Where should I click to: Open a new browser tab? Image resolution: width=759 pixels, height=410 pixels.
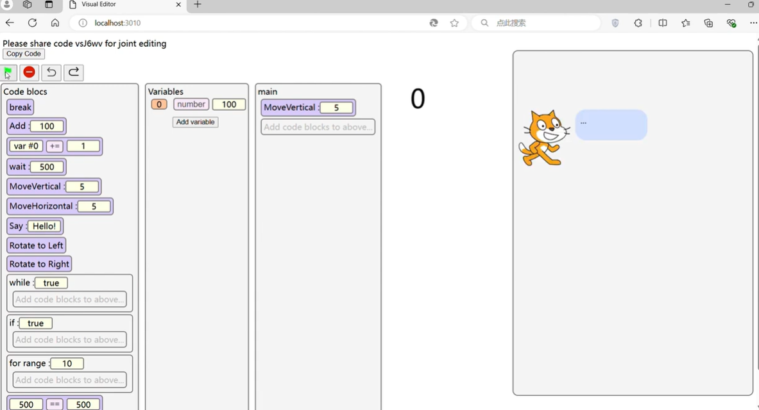point(198,4)
